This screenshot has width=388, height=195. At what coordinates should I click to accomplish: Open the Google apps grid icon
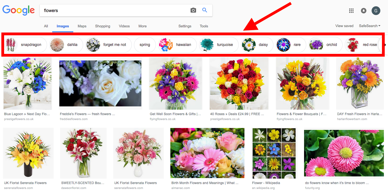click(351, 10)
